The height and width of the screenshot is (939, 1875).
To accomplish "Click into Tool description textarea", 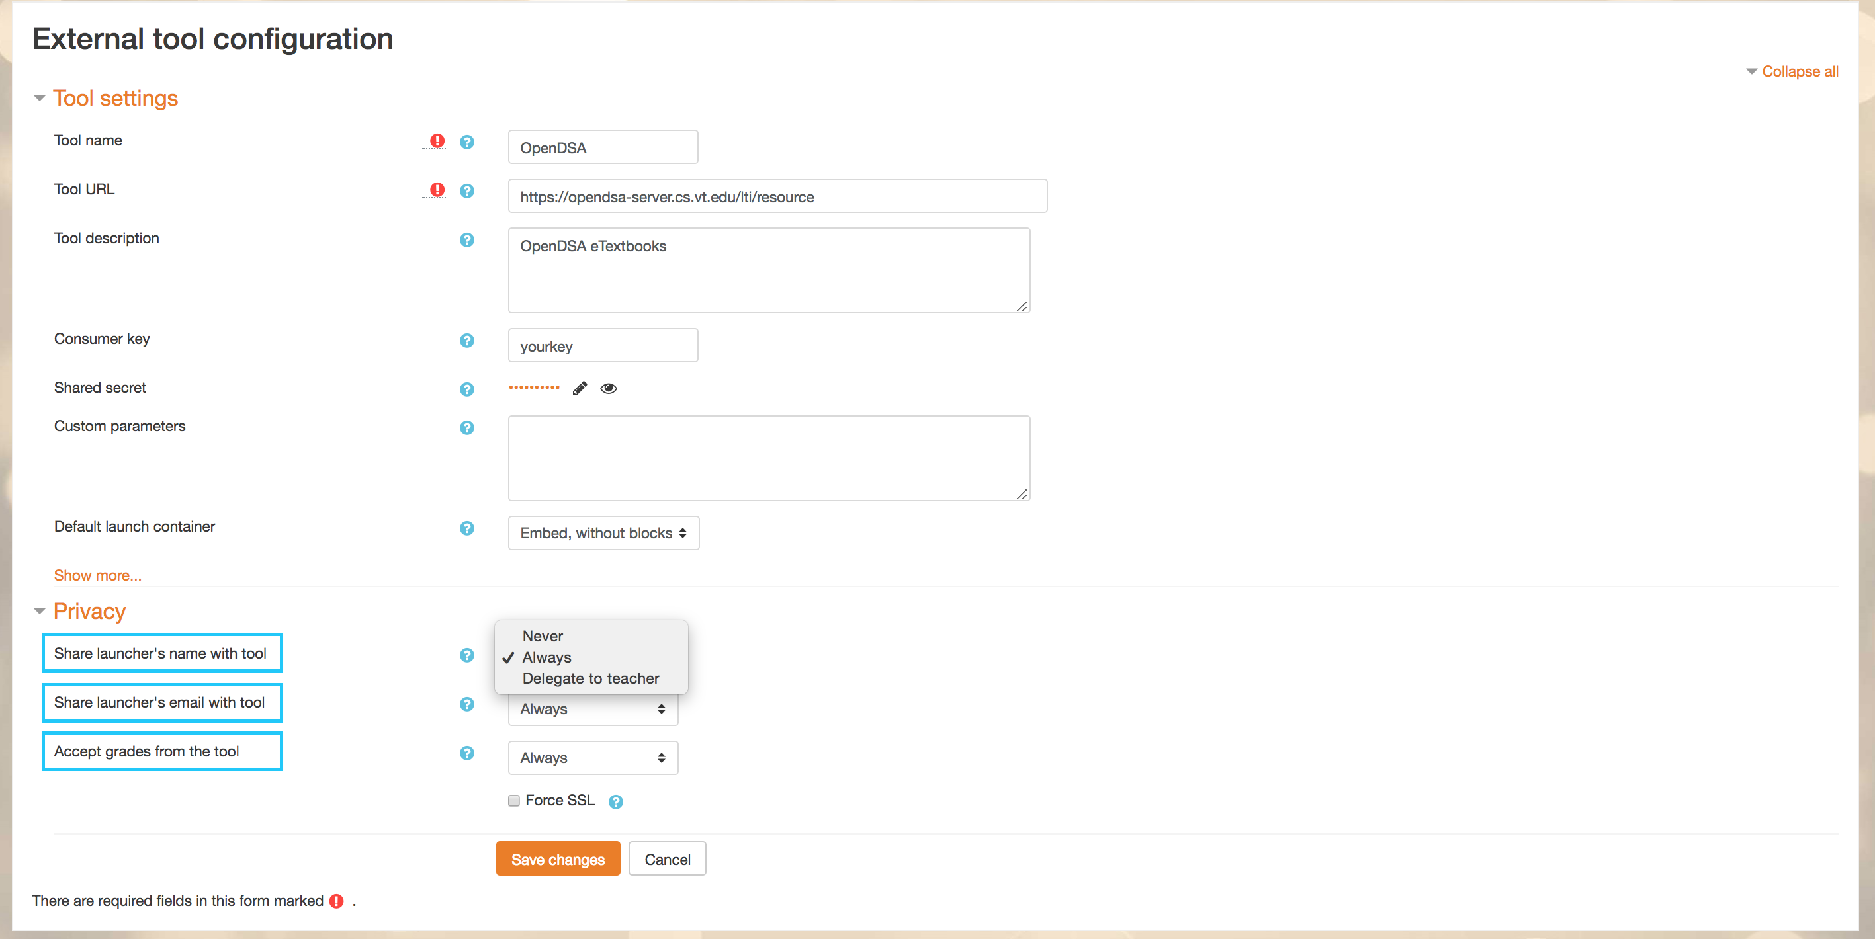I will [769, 270].
